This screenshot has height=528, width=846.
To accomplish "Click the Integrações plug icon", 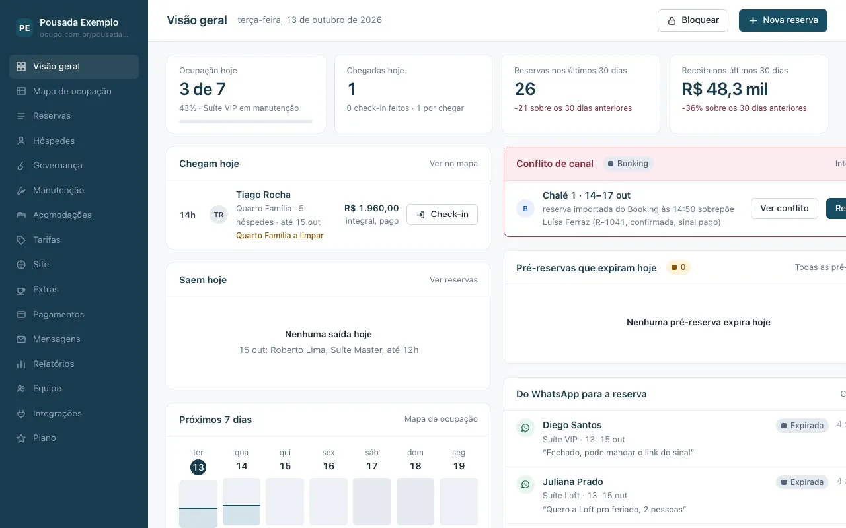I will pos(21,413).
